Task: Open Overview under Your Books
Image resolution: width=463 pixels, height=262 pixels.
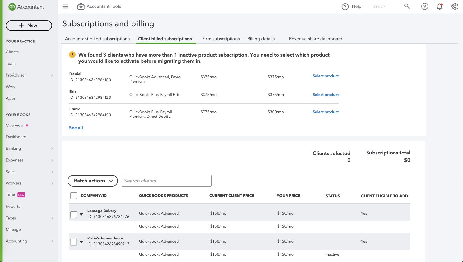Action: coord(14,126)
